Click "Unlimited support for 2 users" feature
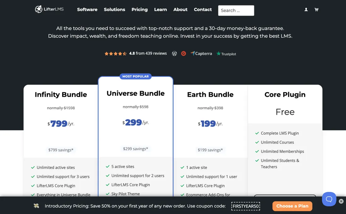The image size is (346, 214). click(138, 176)
